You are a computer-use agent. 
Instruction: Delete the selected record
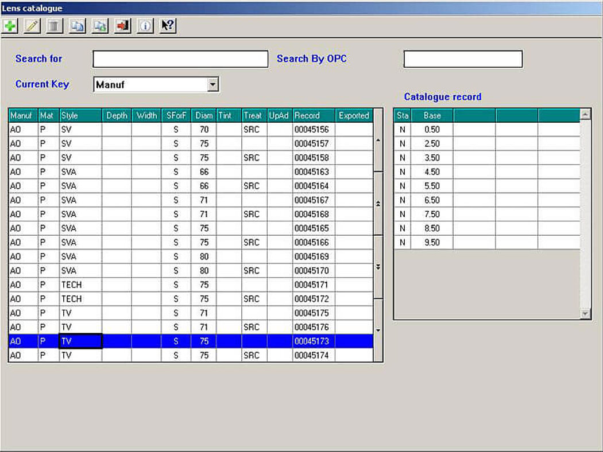coord(54,26)
